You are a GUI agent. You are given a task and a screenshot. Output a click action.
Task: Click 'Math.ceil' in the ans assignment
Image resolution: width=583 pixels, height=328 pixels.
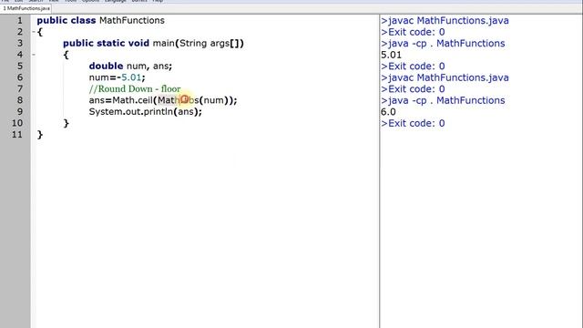(x=132, y=100)
